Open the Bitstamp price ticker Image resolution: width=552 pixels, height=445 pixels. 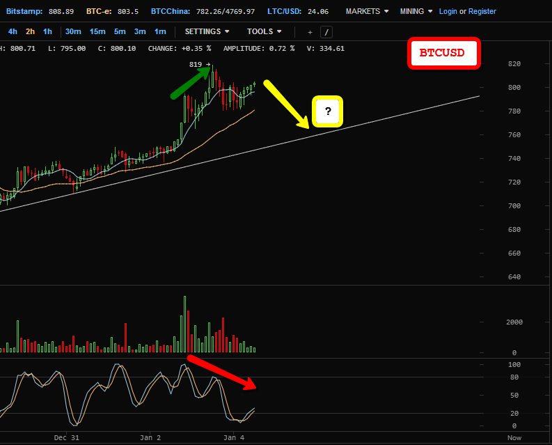point(40,11)
